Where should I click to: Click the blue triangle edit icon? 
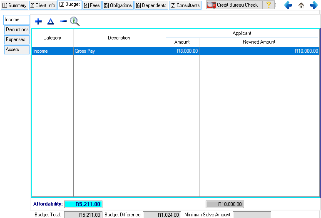[51, 22]
